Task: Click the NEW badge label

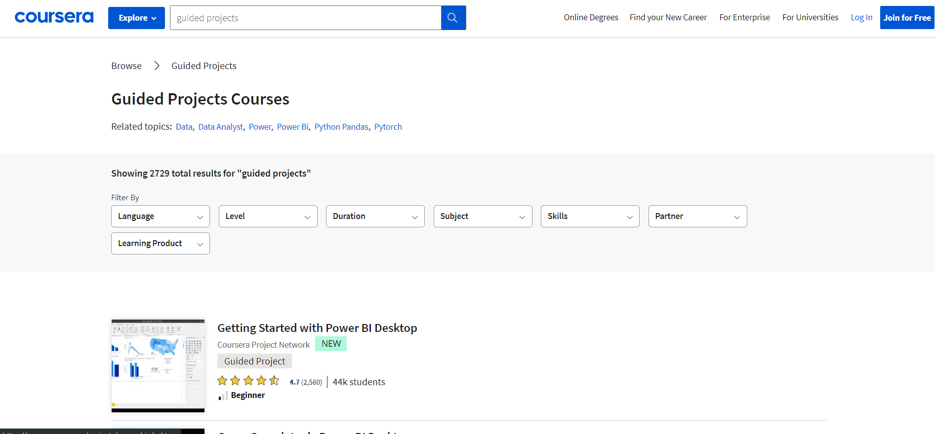Action: [x=331, y=344]
